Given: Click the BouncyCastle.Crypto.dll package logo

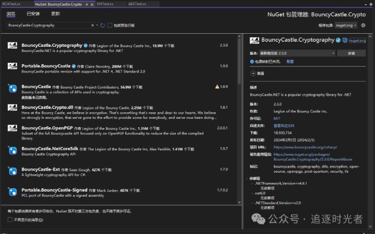Looking at the screenshot, I should click(x=12, y=108).
